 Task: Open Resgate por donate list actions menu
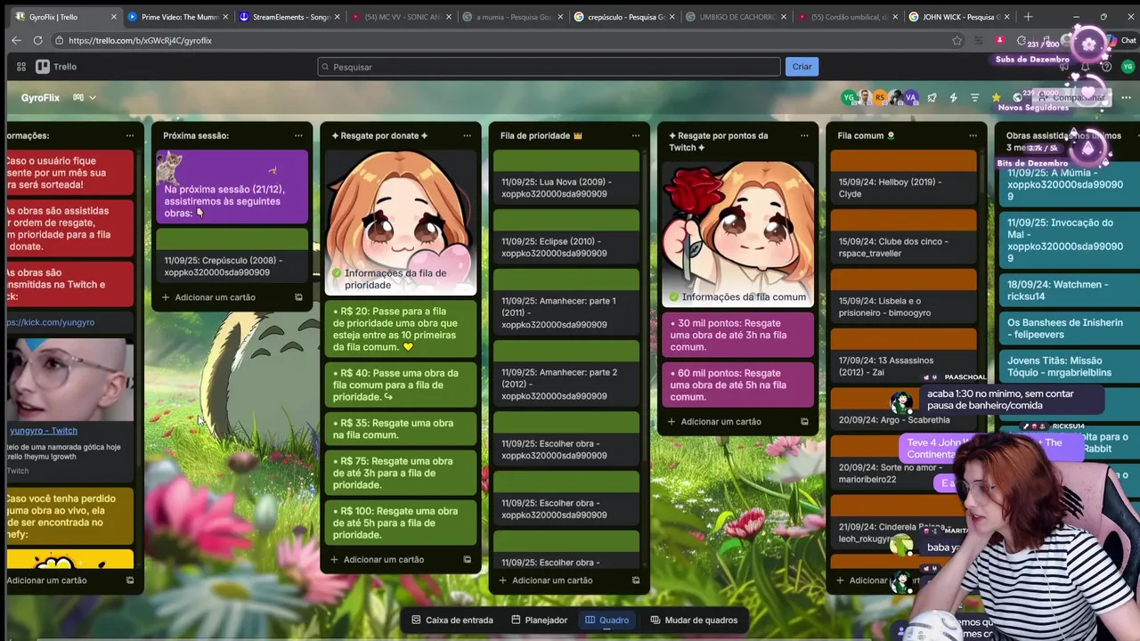pos(467,135)
